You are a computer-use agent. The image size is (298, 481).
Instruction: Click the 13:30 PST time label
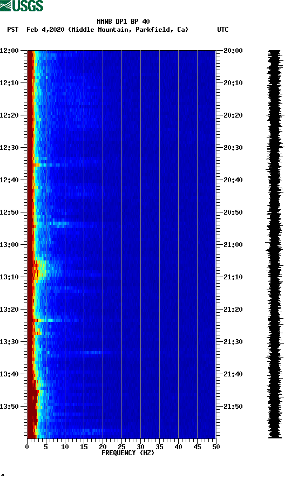9,342
